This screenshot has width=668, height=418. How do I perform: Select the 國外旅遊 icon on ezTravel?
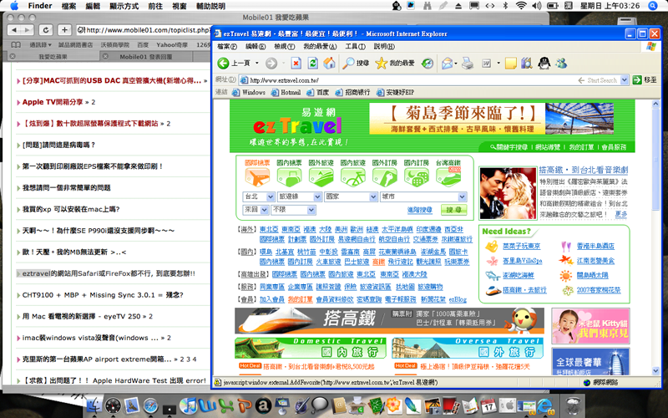pyautogui.click(x=321, y=177)
